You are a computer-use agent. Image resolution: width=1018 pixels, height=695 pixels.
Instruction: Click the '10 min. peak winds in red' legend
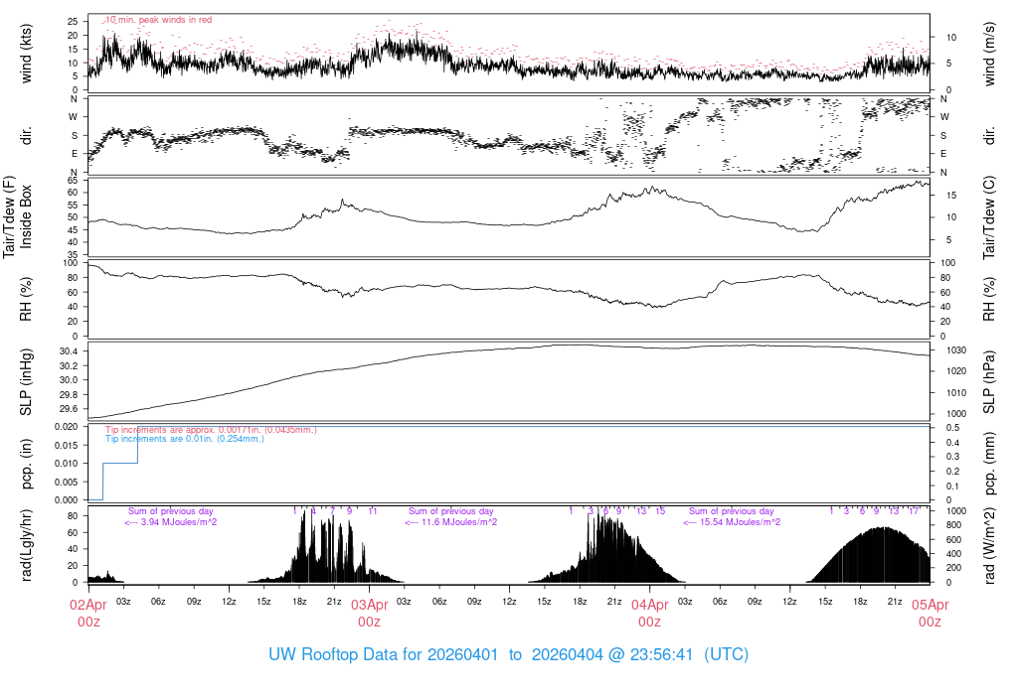[158, 19]
